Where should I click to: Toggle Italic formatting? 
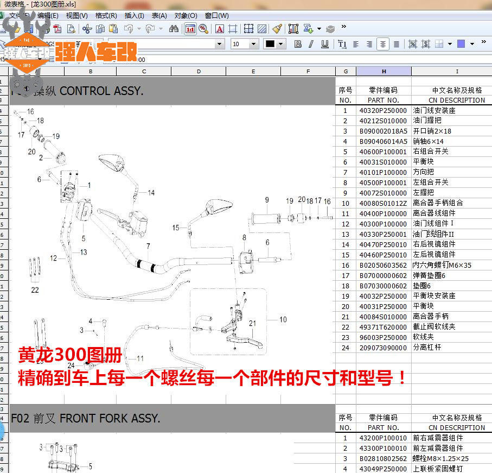pos(311,44)
